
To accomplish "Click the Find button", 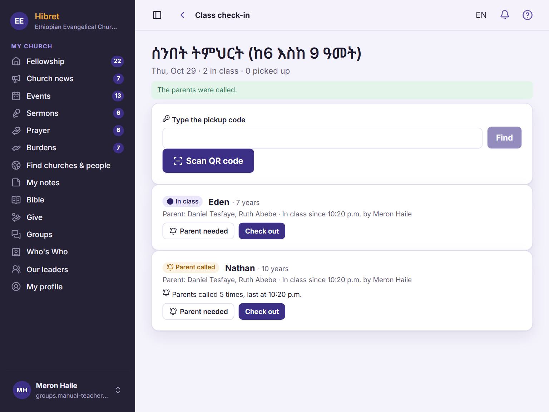I will pyautogui.click(x=504, y=138).
